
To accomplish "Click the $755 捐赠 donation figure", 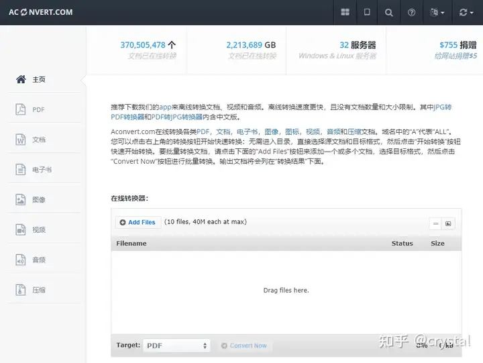I will [x=458, y=45].
